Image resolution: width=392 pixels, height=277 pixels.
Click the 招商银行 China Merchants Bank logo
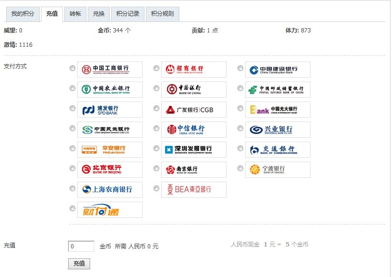[194, 70]
